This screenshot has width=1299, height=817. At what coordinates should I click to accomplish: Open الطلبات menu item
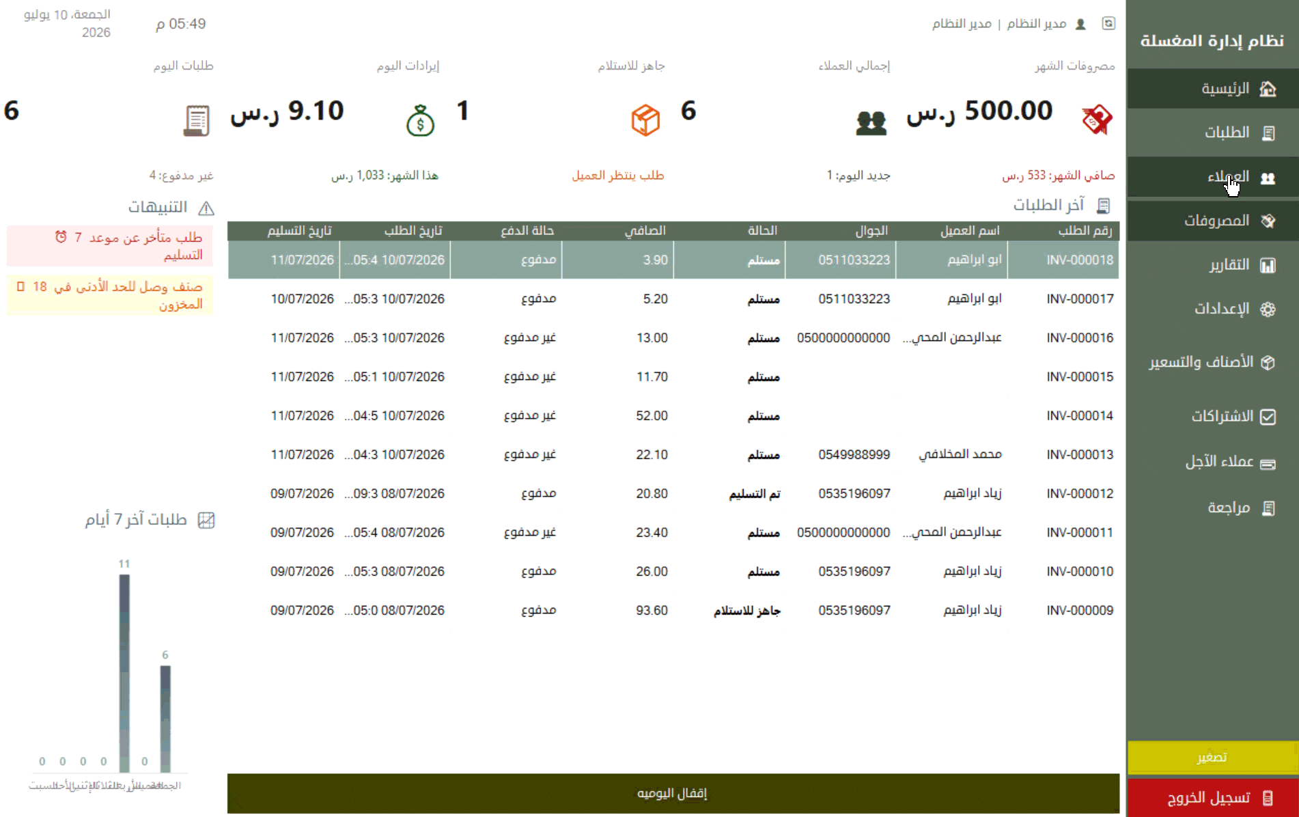click(1212, 133)
